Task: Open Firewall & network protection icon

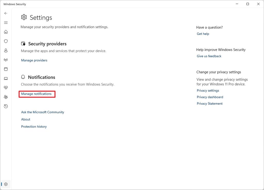Action: pos(6,60)
